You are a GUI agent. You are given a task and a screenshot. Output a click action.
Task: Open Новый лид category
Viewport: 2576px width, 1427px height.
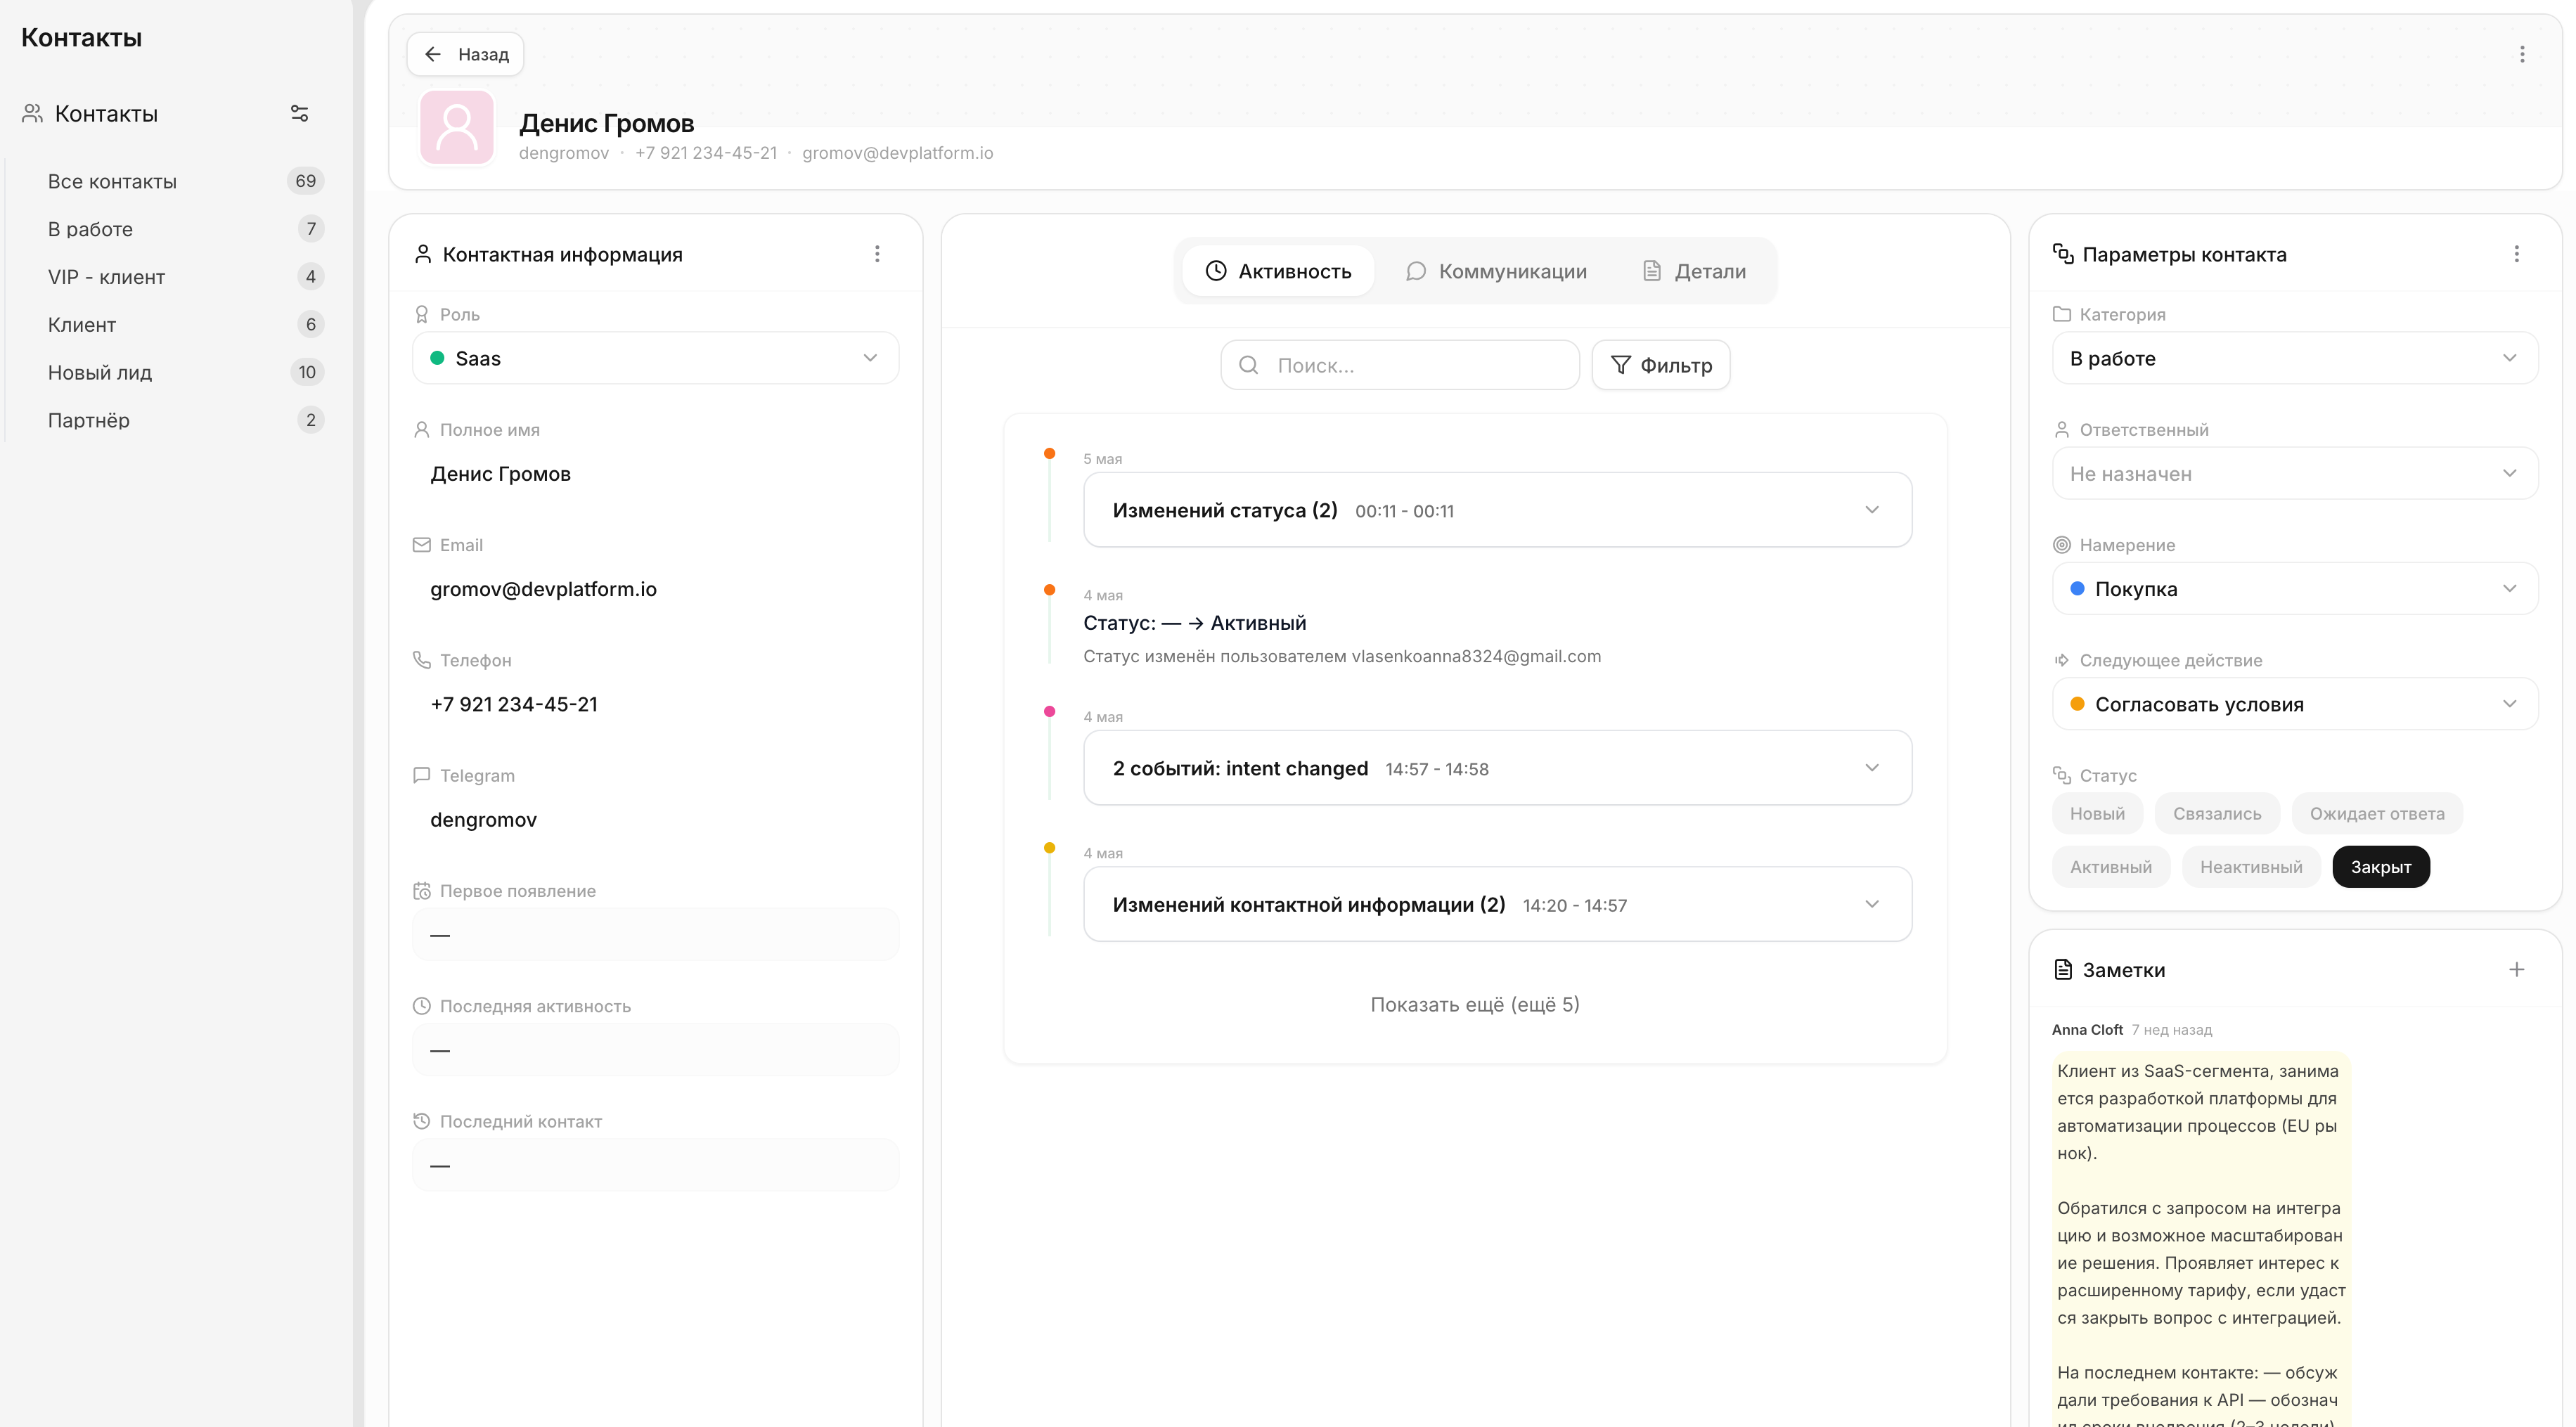185,372
